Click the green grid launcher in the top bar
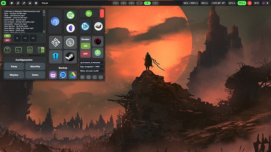The image size is (271, 152). (x=3, y=3)
